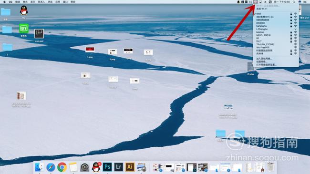
Task: Open Safari browser in dock
Action: [51, 167]
